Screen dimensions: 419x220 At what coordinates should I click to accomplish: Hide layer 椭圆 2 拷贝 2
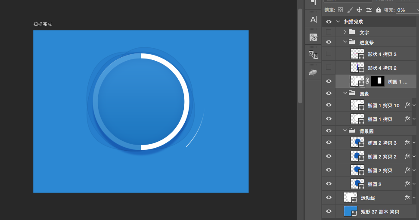(x=329, y=156)
